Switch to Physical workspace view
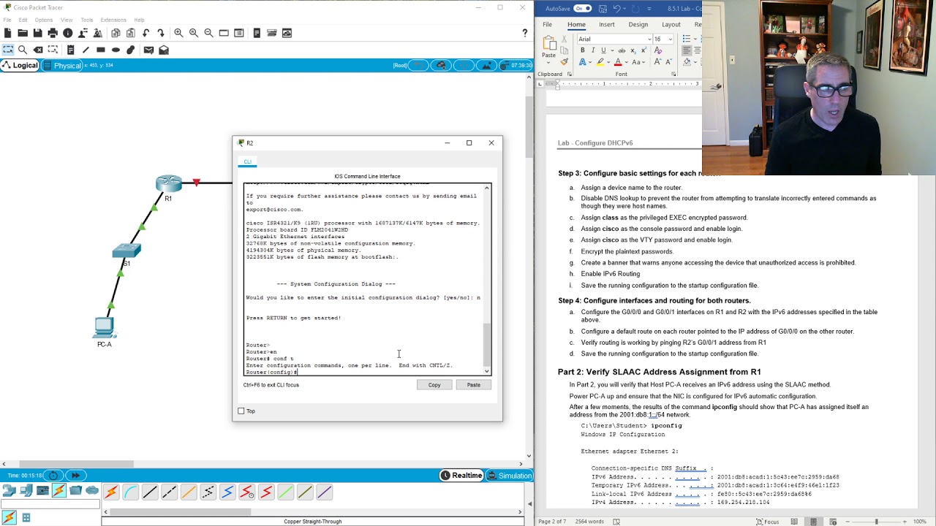The height and width of the screenshot is (526, 936). [x=63, y=65]
